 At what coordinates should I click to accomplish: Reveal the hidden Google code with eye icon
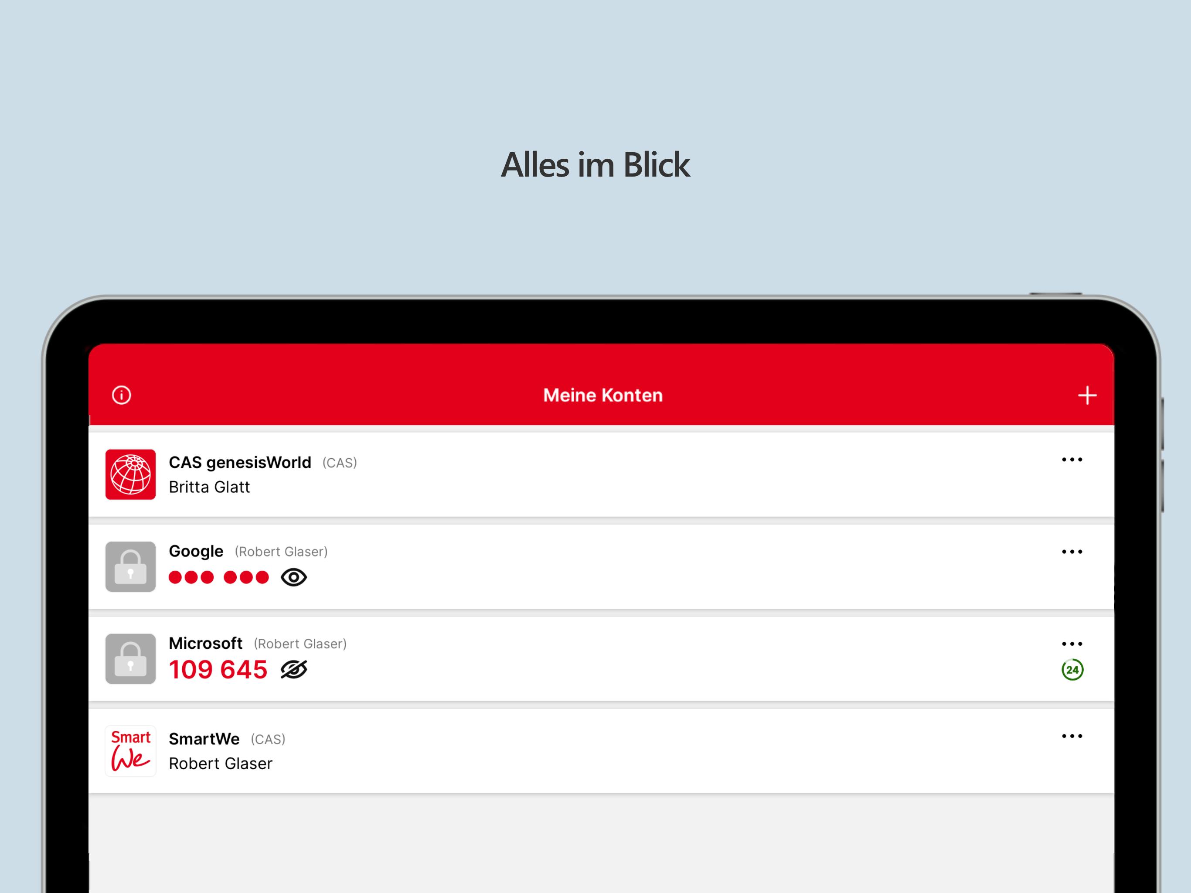point(293,577)
